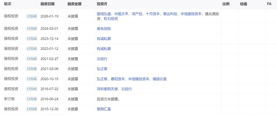277x117 pixels.
Task: Open investor link 虹石投资
Action: click(111, 19)
